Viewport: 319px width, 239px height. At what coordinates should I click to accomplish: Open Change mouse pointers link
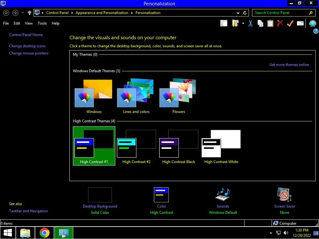coord(29,53)
